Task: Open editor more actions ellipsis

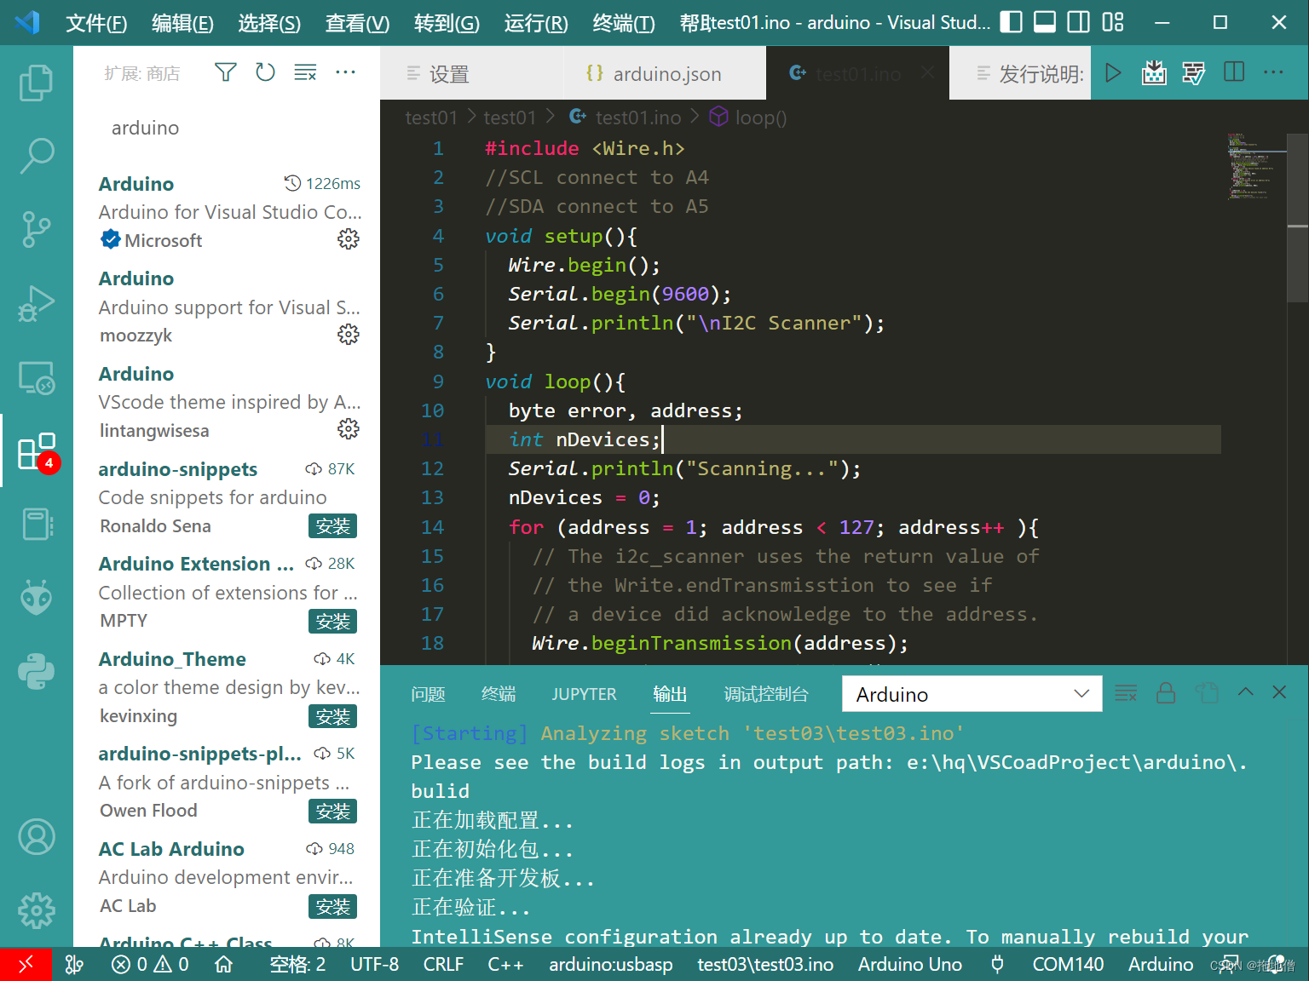Action: click(1274, 73)
